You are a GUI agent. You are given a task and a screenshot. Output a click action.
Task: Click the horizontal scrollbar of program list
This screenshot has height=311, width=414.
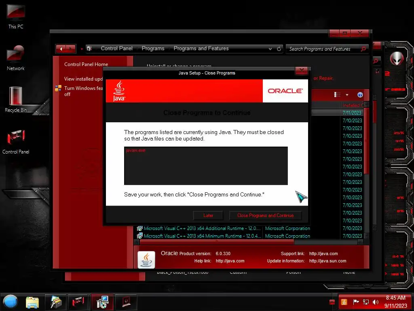pyautogui.click(x=217, y=242)
